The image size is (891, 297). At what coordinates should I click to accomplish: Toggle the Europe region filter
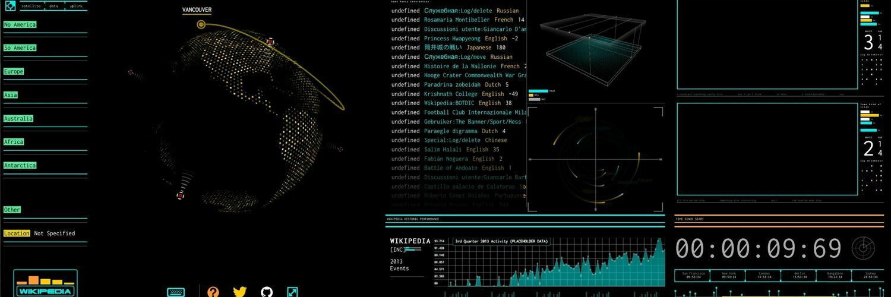[x=14, y=71]
